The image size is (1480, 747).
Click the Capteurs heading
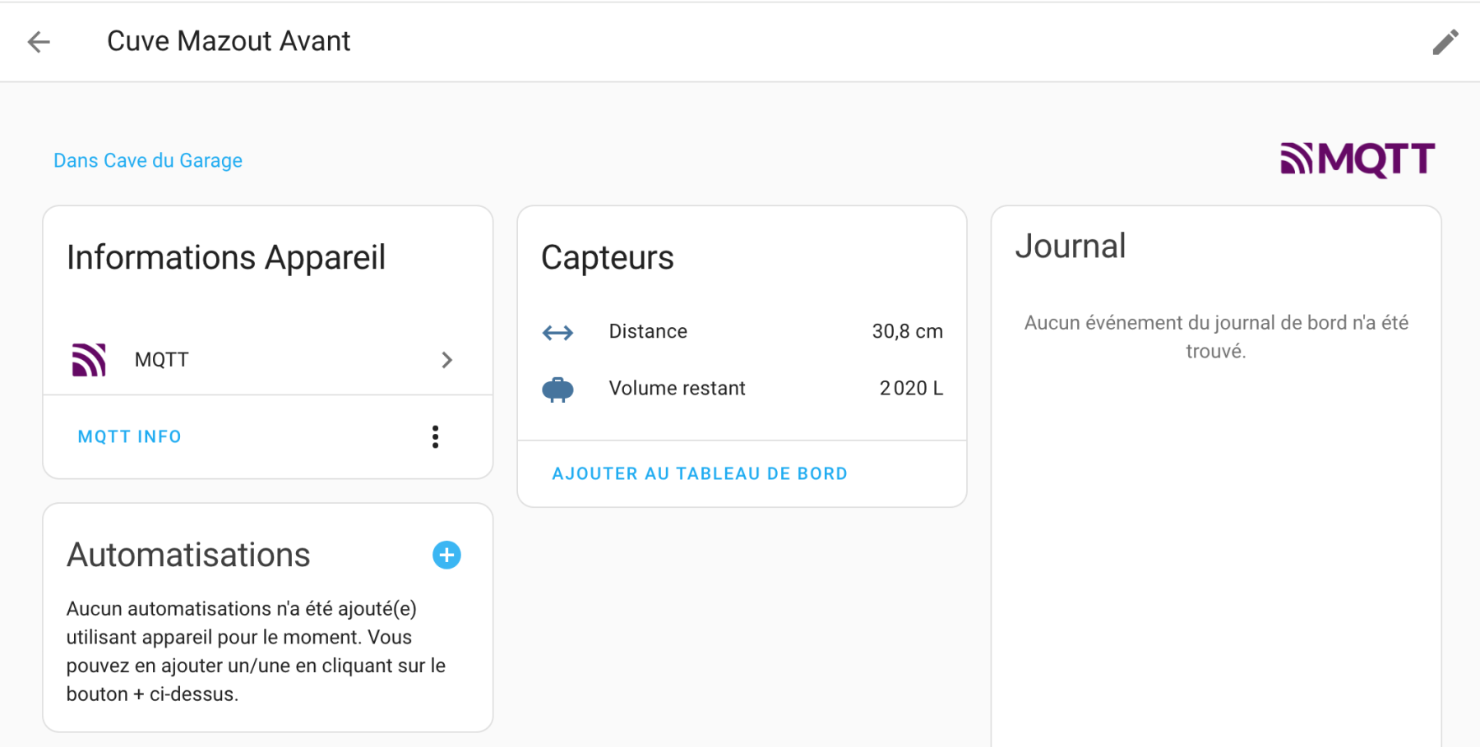click(608, 258)
